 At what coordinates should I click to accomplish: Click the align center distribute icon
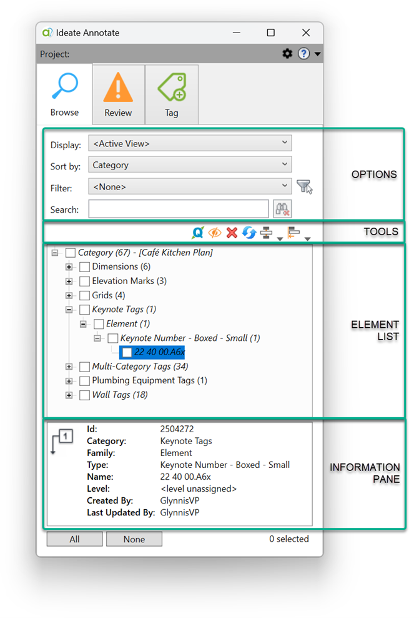[x=267, y=233]
